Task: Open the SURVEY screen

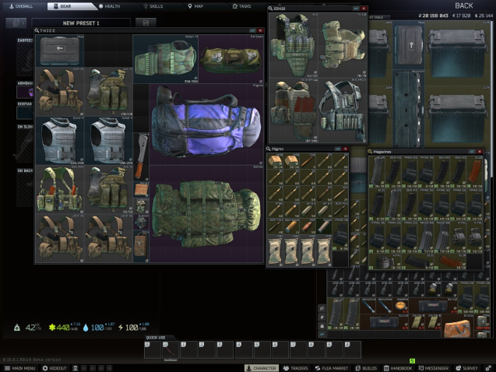Action: coord(467,368)
